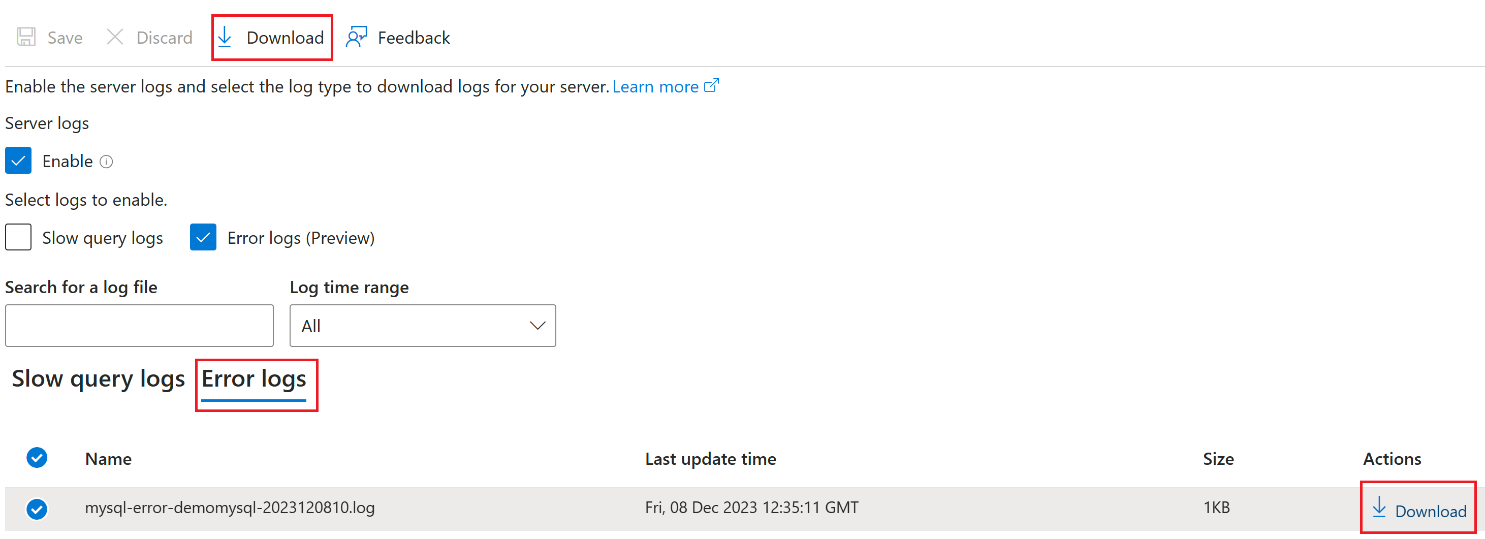The width and height of the screenshot is (1485, 539).
Task: Click the Feedback button label
Action: click(x=414, y=38)
